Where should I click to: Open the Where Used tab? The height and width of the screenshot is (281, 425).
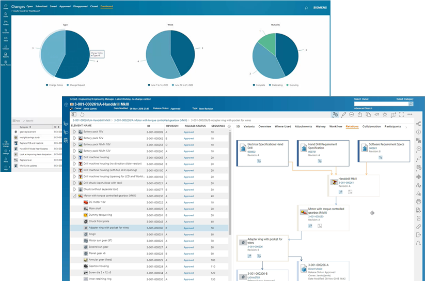(282, 126)
